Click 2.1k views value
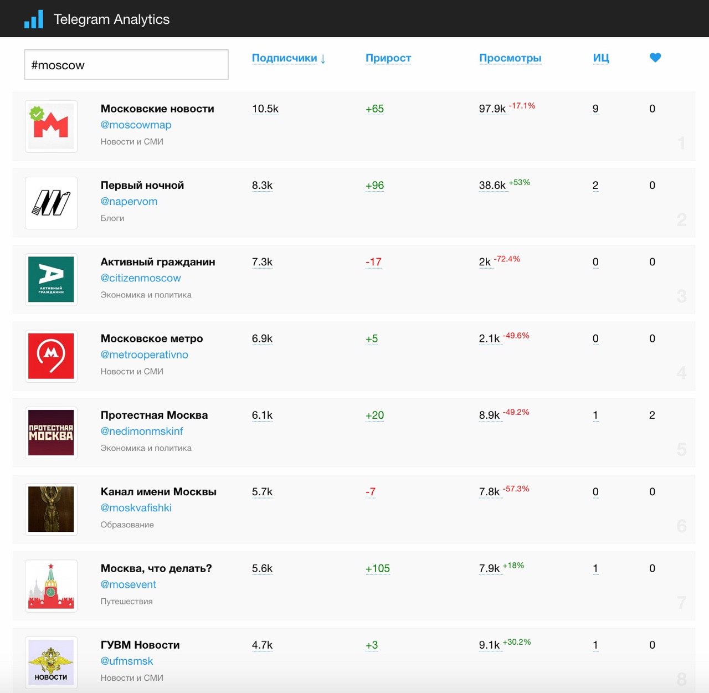709x693 pixels. pos(489,338)
